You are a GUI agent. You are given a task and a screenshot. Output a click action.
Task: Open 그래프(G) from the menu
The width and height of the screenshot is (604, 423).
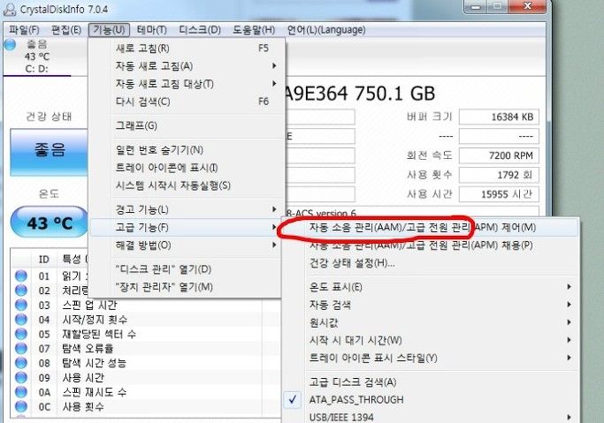tap(187, 125)
